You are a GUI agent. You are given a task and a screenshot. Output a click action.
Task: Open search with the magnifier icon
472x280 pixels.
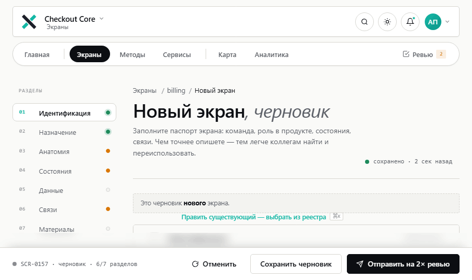[364, 22]
